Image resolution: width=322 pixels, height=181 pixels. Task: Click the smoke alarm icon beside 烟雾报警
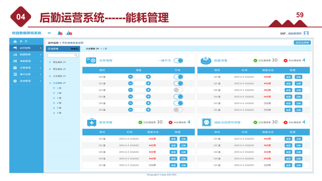coord(206,60)
